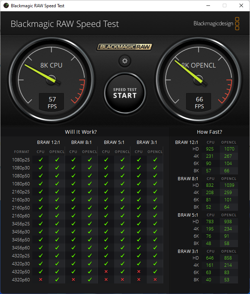Click red X for 4320p60 BRAW 5:1 CPU
Screen dimensions: 250x294
tap(106, 279)
